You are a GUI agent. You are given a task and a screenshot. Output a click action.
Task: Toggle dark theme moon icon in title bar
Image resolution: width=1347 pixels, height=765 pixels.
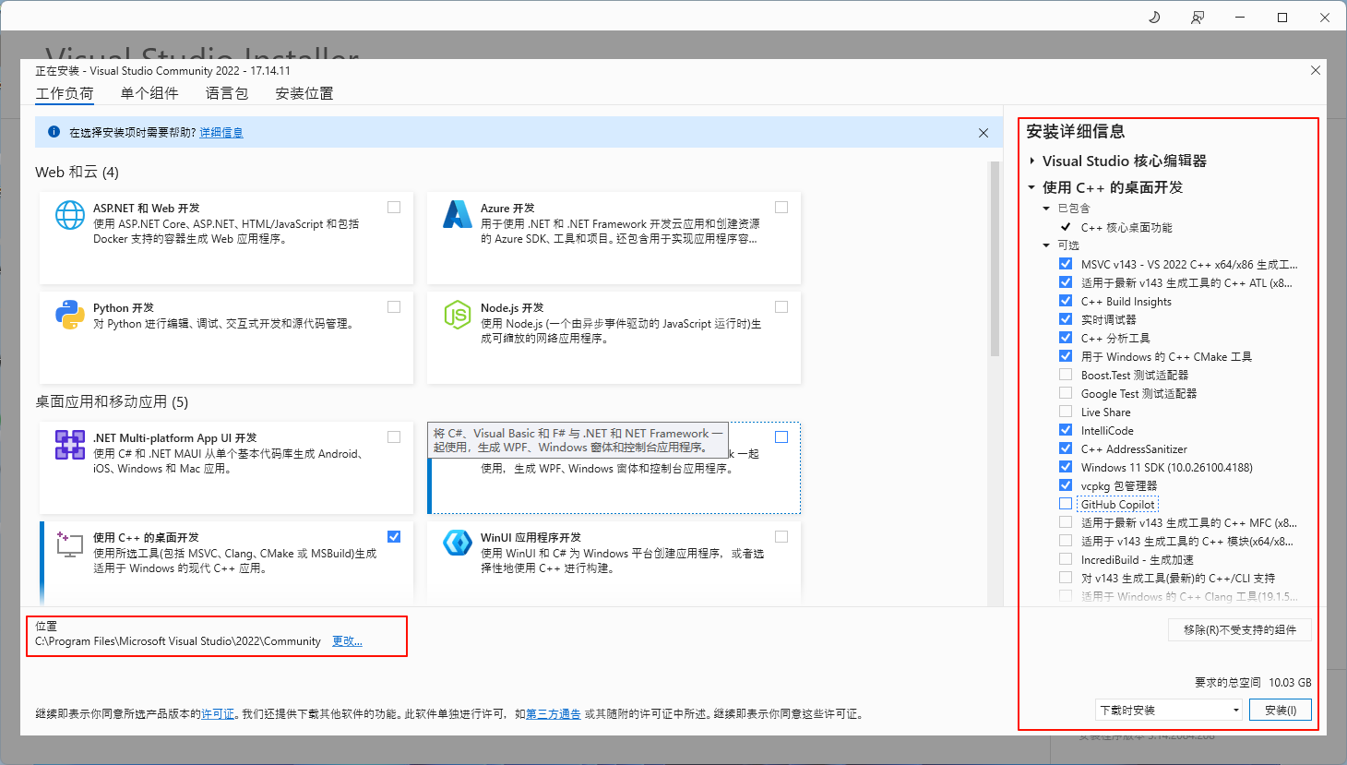(1154, 18)
